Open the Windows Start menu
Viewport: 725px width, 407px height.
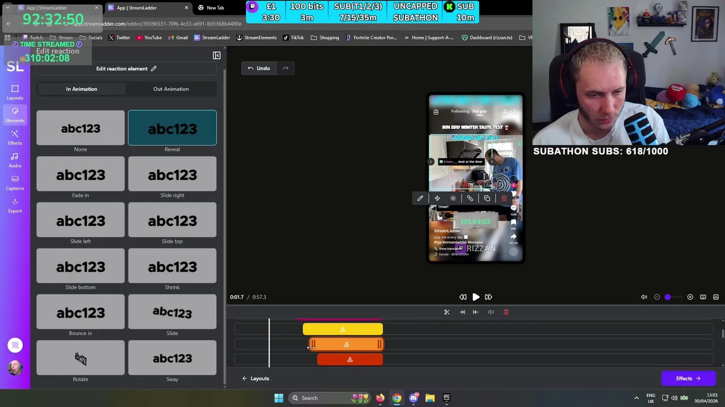(x=279, y=398)
